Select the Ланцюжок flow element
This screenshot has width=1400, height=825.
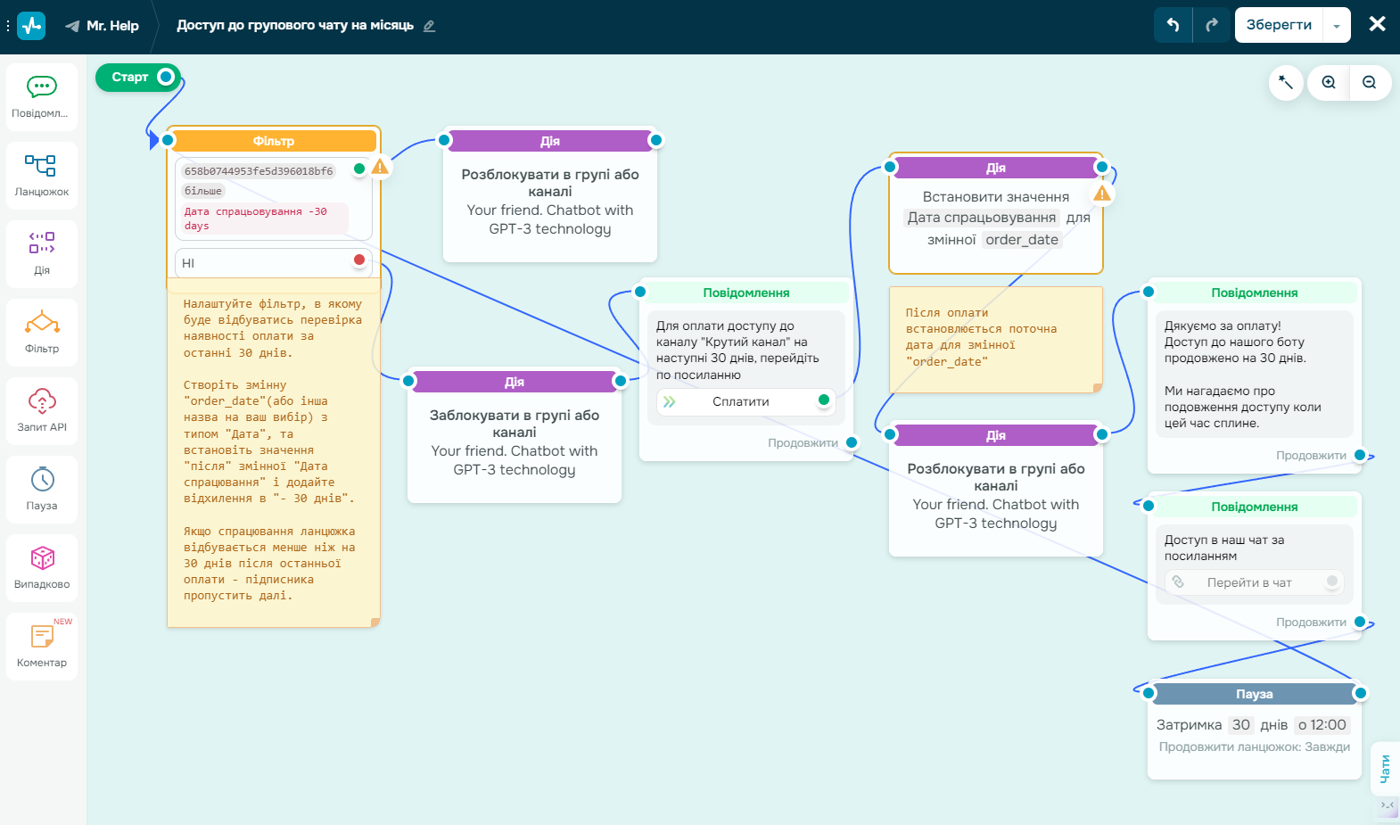point(42,175)
